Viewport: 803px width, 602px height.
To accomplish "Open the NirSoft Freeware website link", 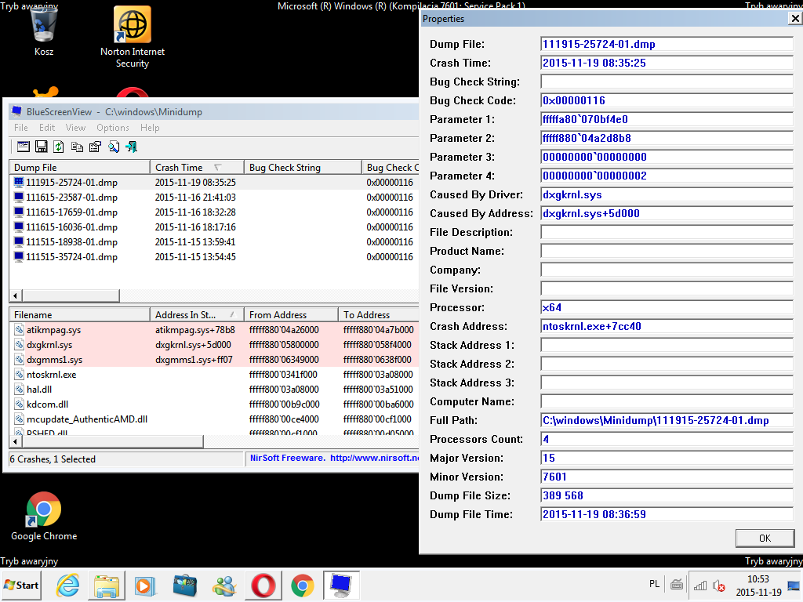I will (x=334, y=458).
